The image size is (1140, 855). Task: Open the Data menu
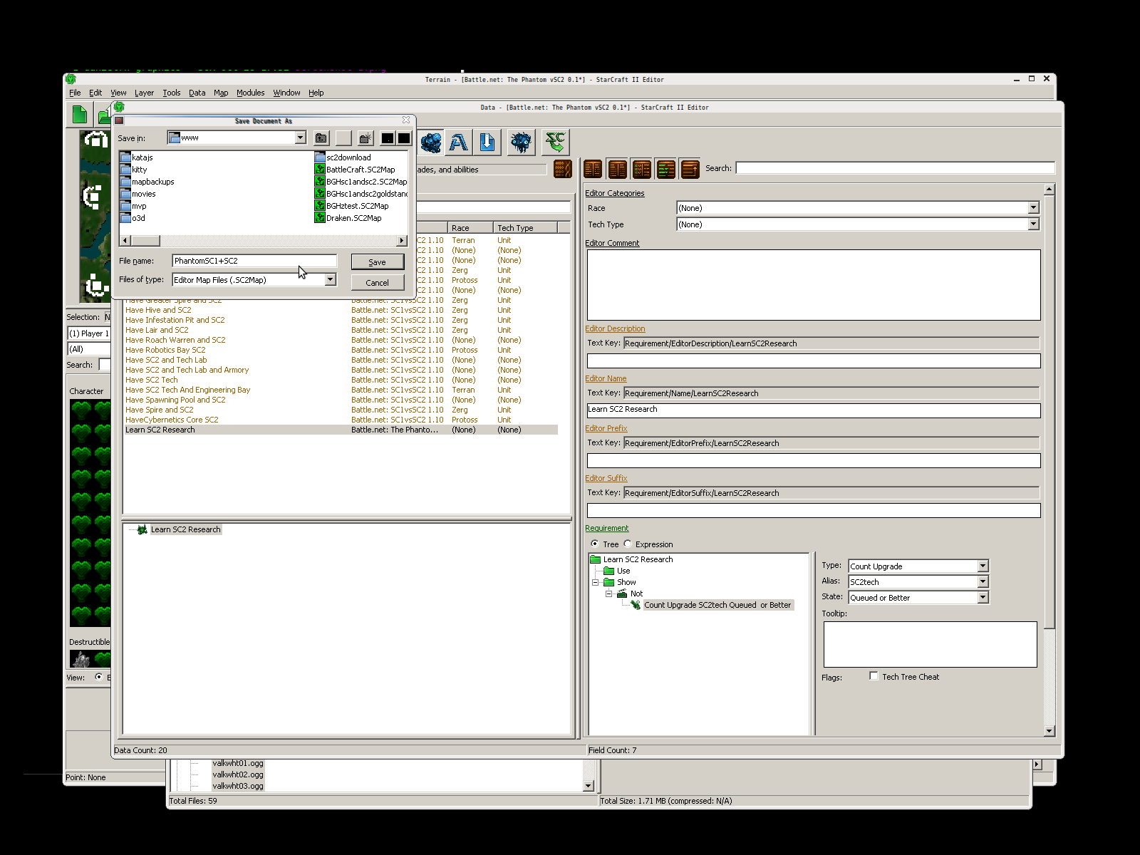pyautogui.click(x=197, y=93)
